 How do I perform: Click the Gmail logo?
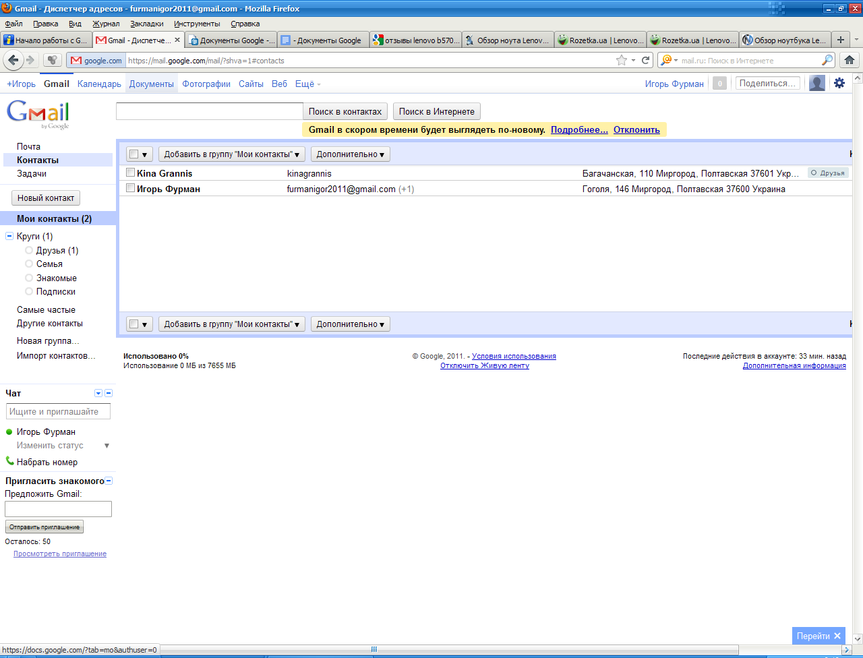tap(38, 115)
